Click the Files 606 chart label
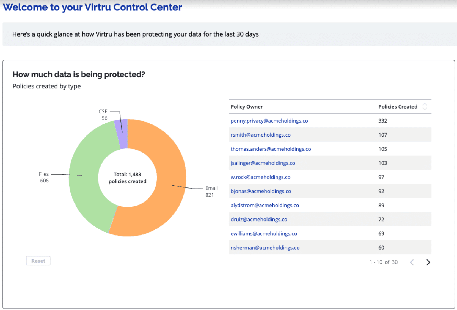 [x=44, y=177]
